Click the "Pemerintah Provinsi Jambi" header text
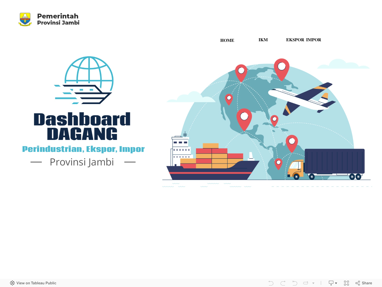The height and width of the screenshot is (287, 382). click(58, 19)
